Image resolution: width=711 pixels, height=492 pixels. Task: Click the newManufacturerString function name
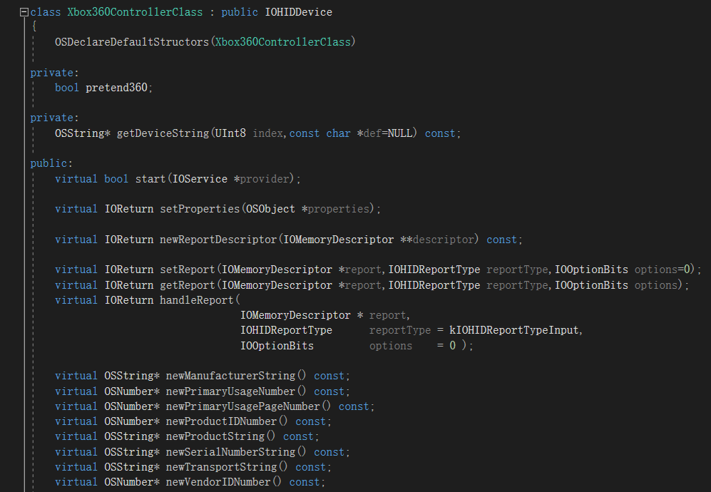click(x=230, y=376)
